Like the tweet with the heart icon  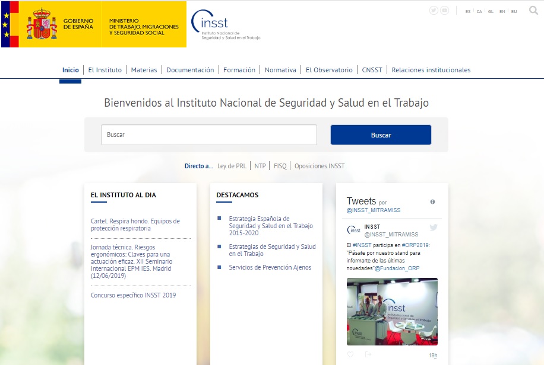point(350,355)
